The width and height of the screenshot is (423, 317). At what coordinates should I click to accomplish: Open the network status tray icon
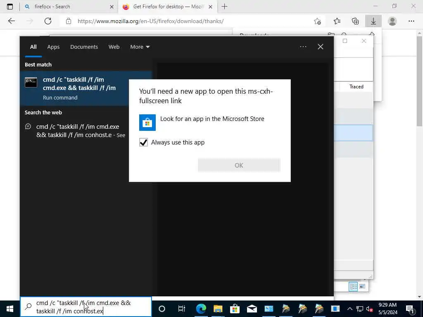tap(360, 309)
